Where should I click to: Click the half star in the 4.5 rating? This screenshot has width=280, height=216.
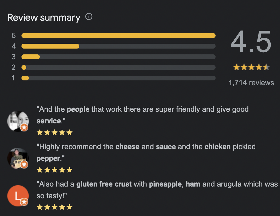tap(266, 67)
